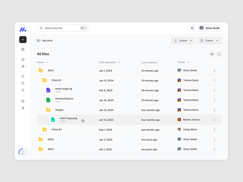This screenshot has width=243, height=182.
Task: Click the 50% storage usage indicator
Action: point(23,152)
